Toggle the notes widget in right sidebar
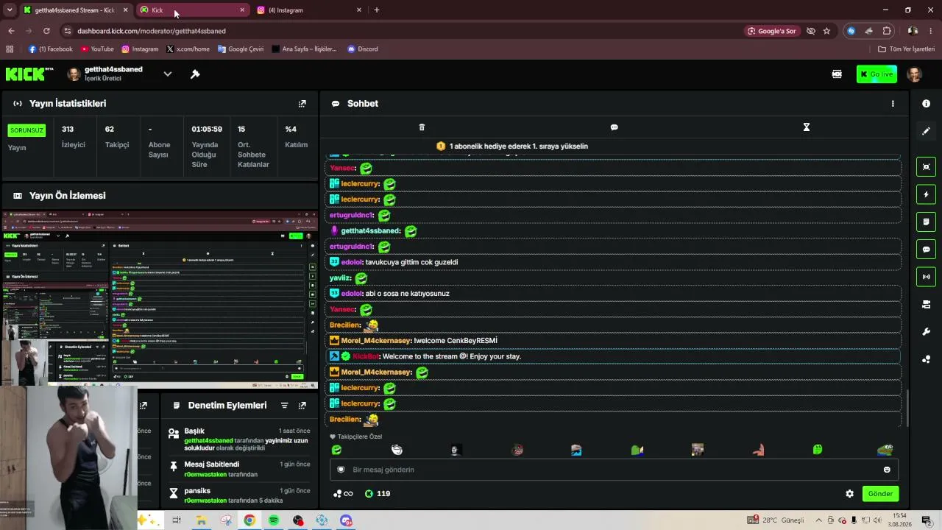 pyautogui.click(x=926, y=222)
